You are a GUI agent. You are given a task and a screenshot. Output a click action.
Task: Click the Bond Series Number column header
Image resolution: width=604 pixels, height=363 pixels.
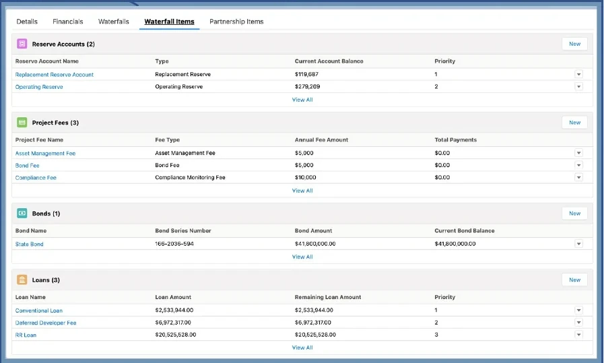[x=183, y=231]
